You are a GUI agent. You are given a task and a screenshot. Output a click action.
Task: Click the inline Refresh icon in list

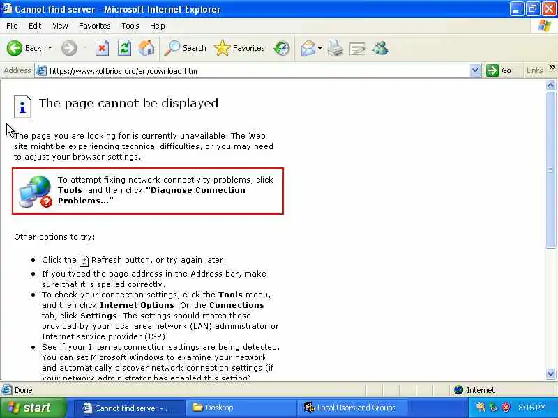click(x=84, y=261)
